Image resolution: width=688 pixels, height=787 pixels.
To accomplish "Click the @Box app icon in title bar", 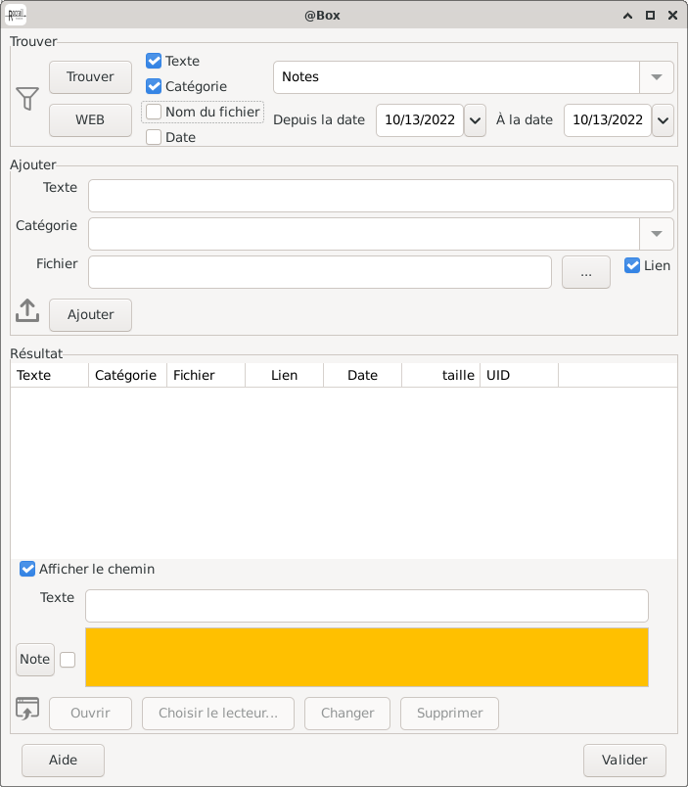I will pyautogui.click(x=16, y=15).
